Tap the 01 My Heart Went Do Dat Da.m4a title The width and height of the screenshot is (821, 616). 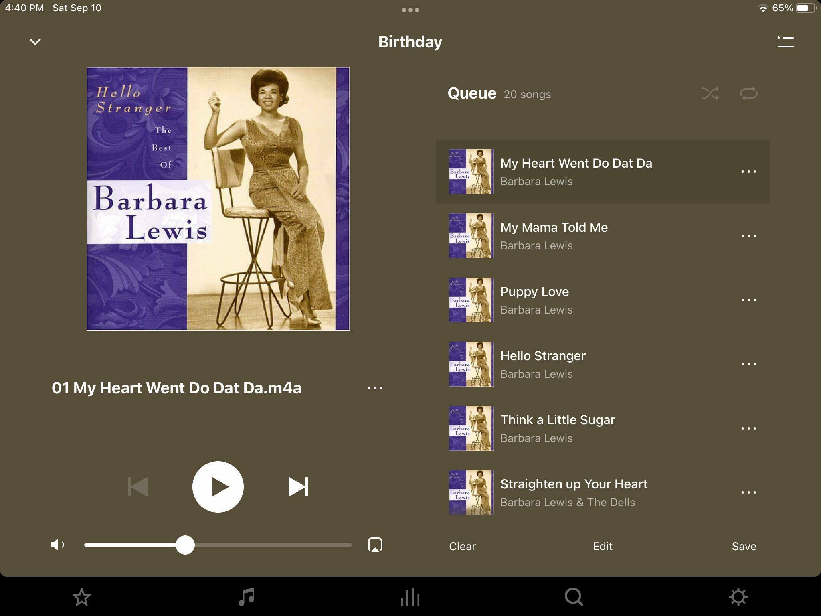[x=176, y=388]
